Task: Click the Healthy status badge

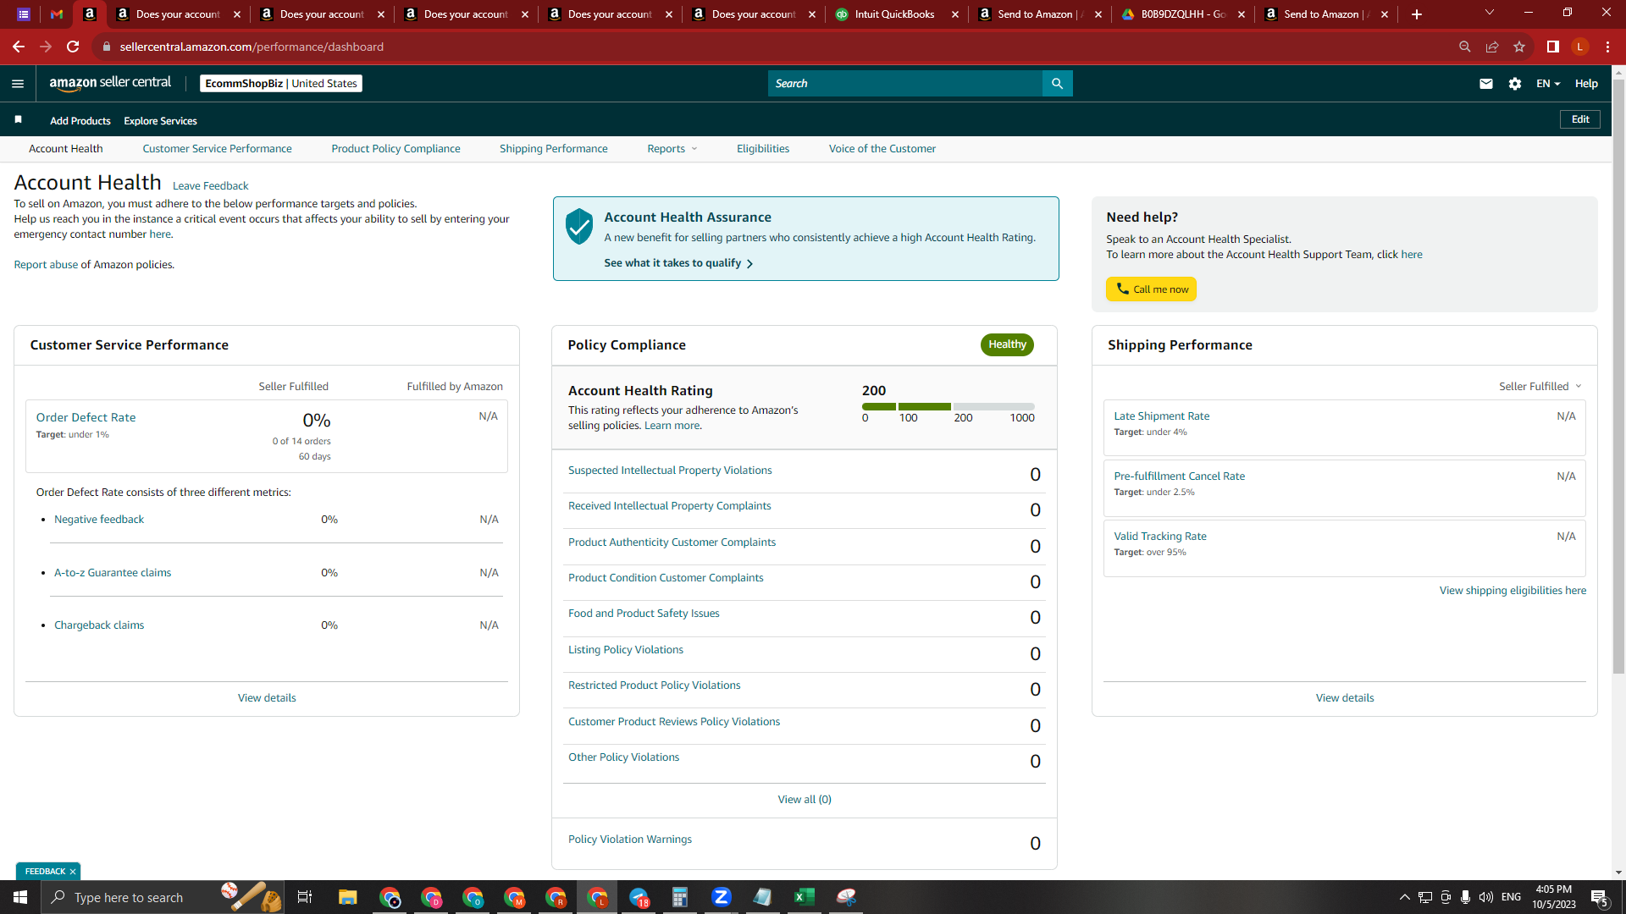Action: [x=1007, y=344]
